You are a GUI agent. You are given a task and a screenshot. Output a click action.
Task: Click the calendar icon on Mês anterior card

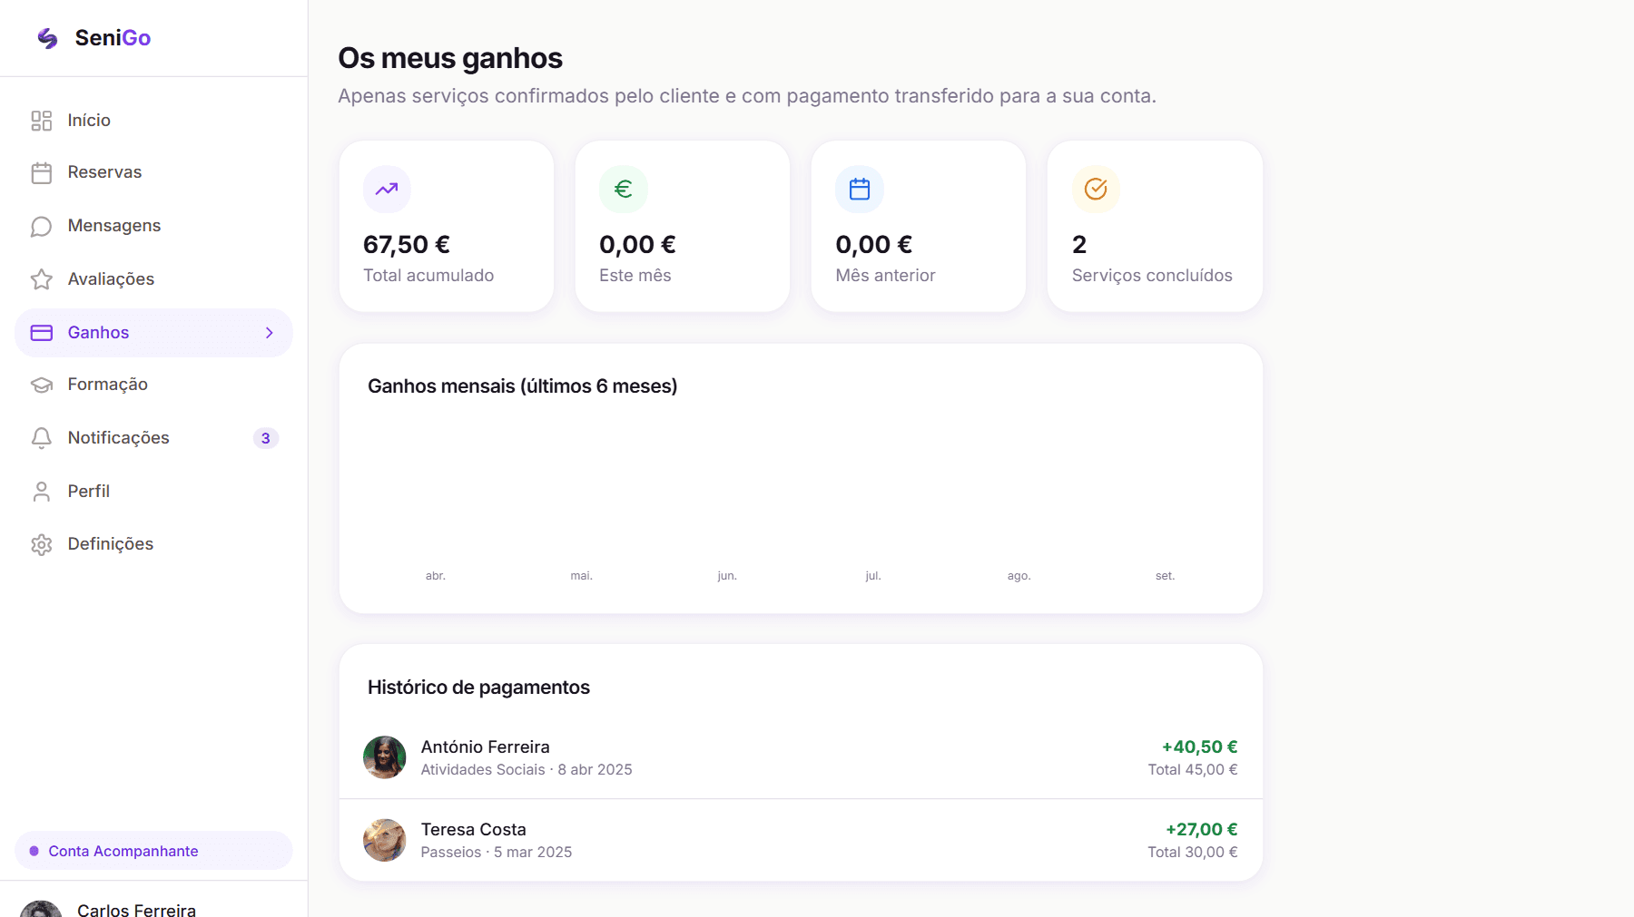coord(860,189)
